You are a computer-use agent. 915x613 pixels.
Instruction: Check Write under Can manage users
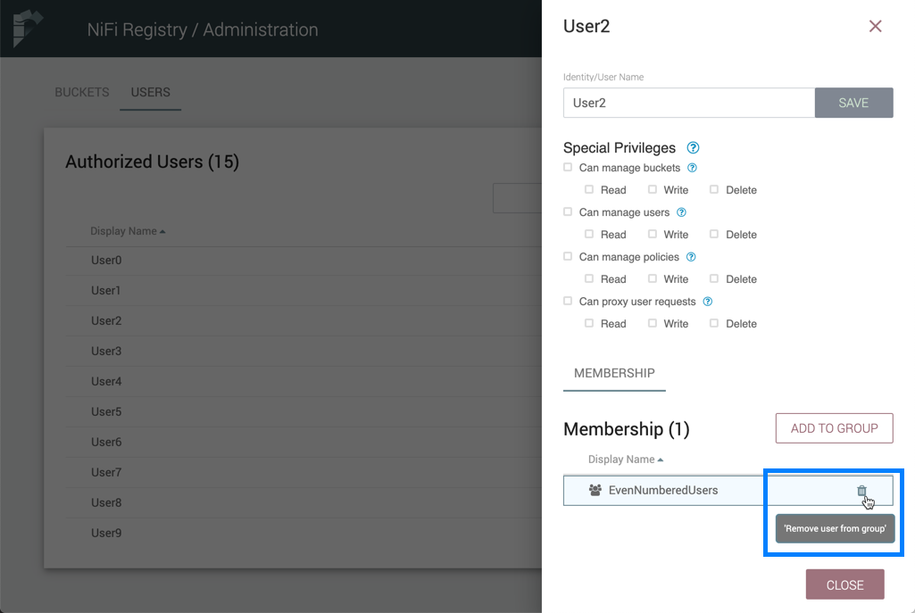pos(653,234)
